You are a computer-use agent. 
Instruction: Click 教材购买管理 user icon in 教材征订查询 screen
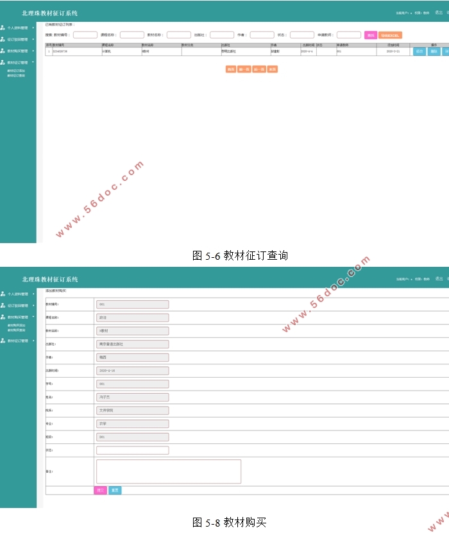(x=3, y=51)
